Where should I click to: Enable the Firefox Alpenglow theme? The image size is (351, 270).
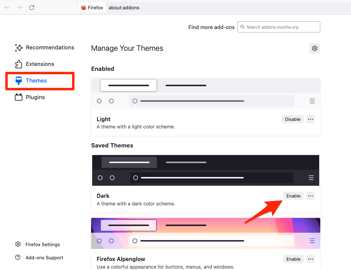tap(293, 259)
